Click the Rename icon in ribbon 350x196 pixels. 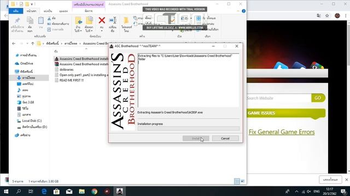pyautogui.click(x=113, y=20)
